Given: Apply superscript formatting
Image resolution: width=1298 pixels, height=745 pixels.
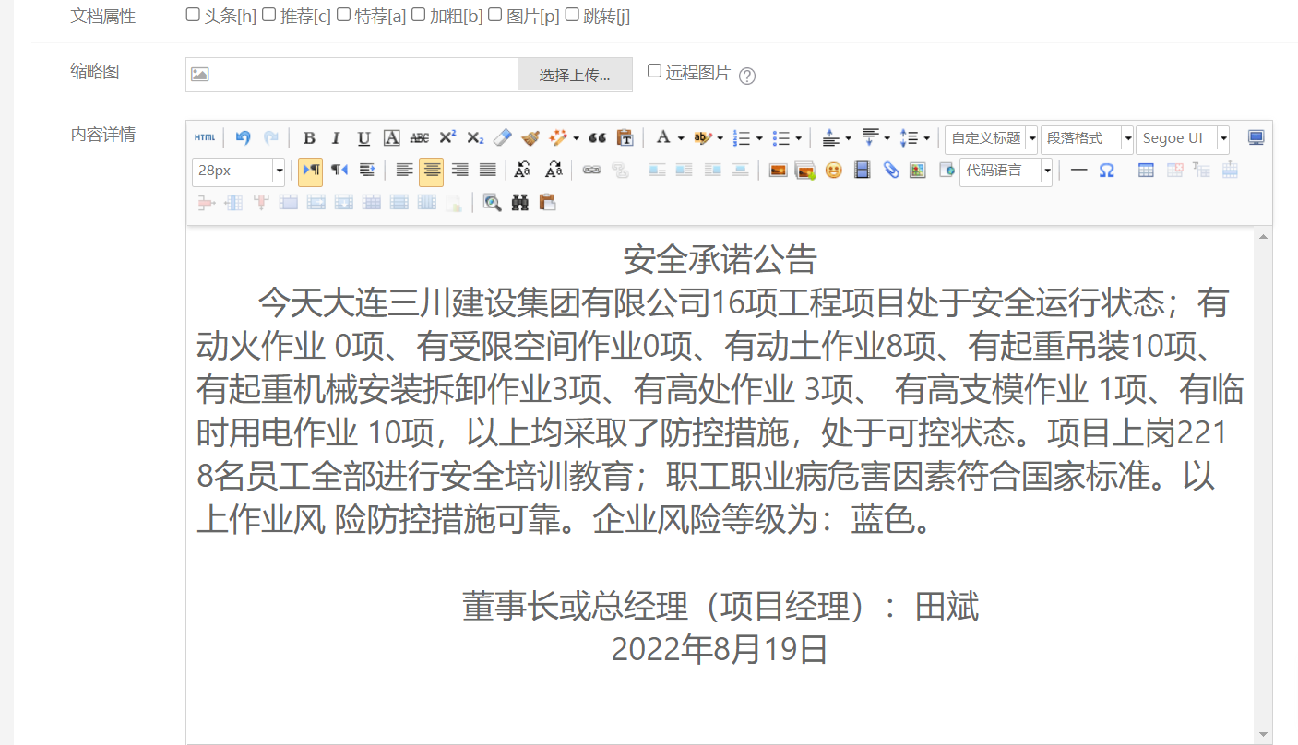Looking at the screenshot, I should point(447,138).
